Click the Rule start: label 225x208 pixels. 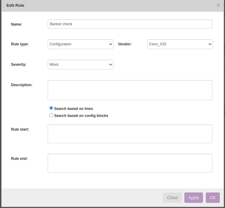[x=20, y=129]
